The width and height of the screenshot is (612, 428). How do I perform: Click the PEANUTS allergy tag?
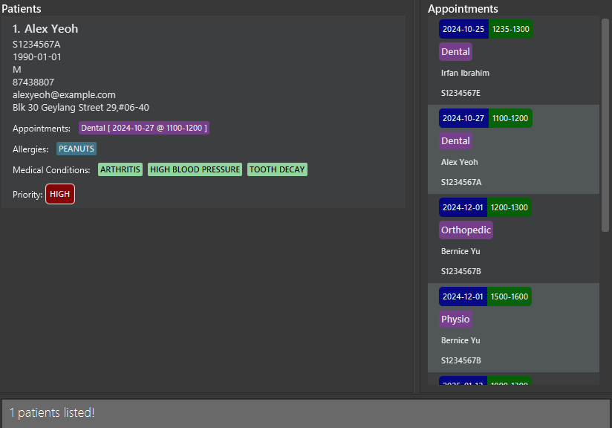(x=76, y=149)
